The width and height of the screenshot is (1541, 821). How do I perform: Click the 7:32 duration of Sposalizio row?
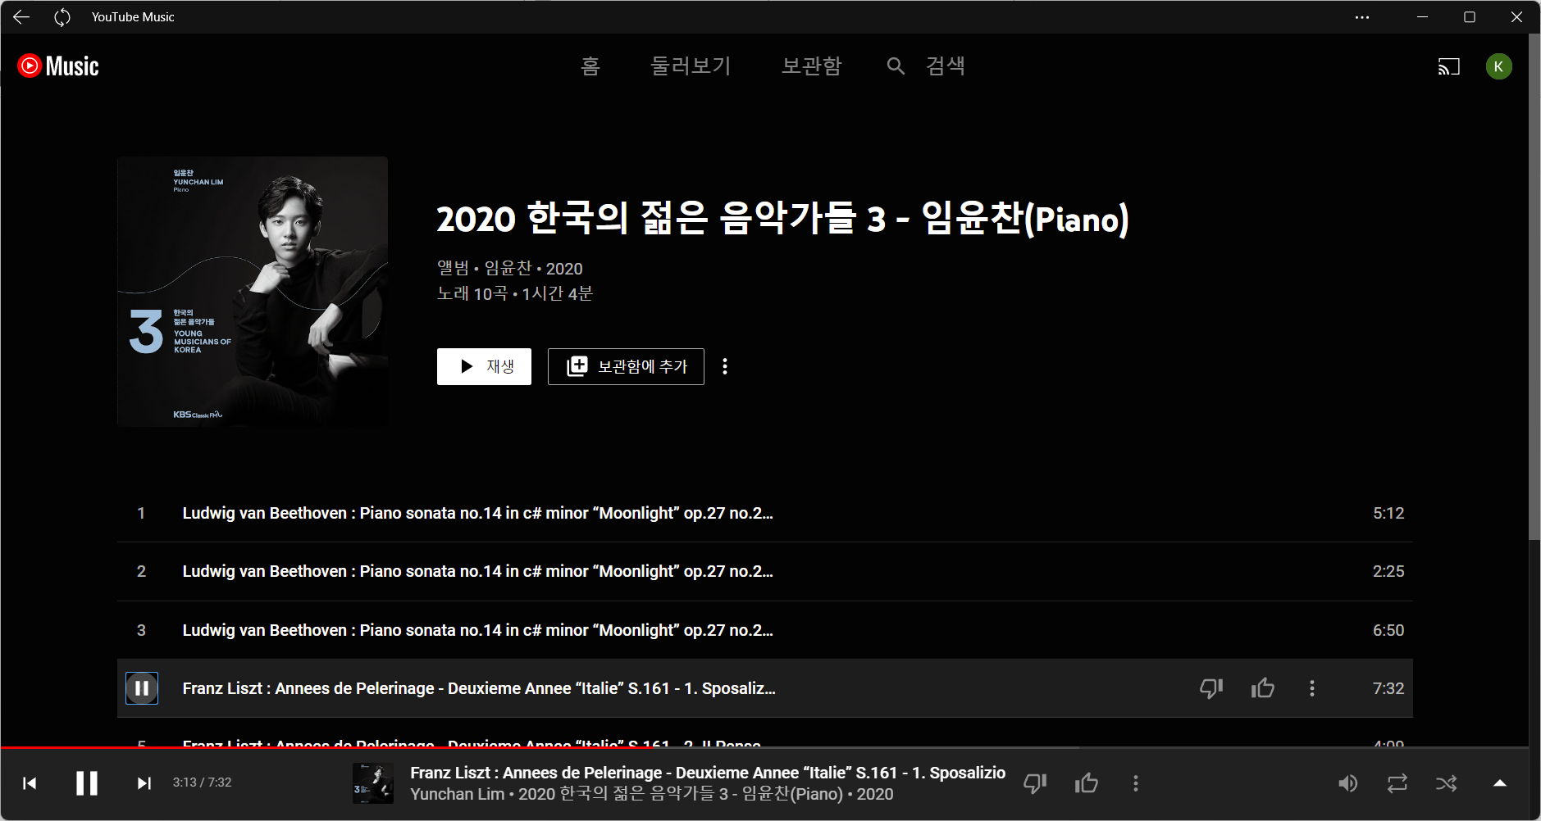coord(1388,688)
